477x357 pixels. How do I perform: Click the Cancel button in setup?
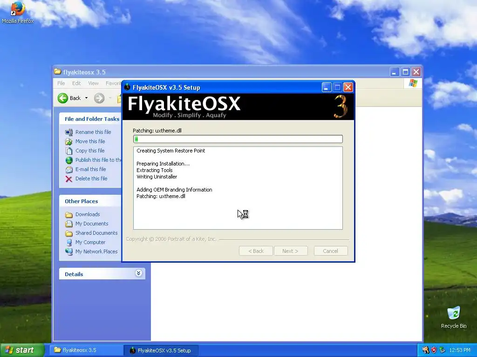(x=331, y=251)
